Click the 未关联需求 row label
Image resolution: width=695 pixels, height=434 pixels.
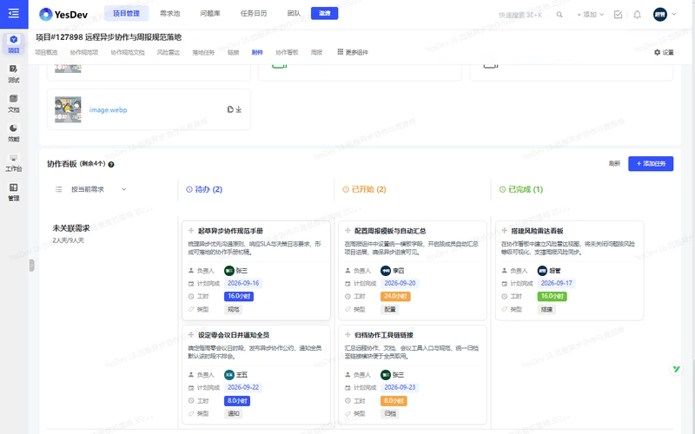tap(71, 228)
